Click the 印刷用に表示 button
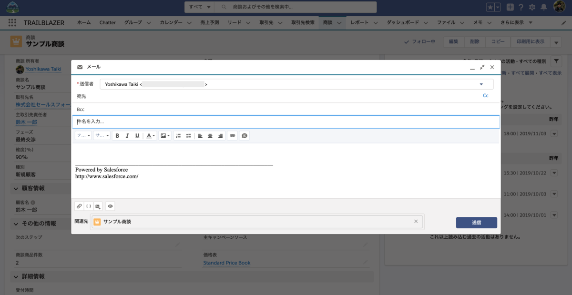572x295 pixels. [x=531, y=42]
